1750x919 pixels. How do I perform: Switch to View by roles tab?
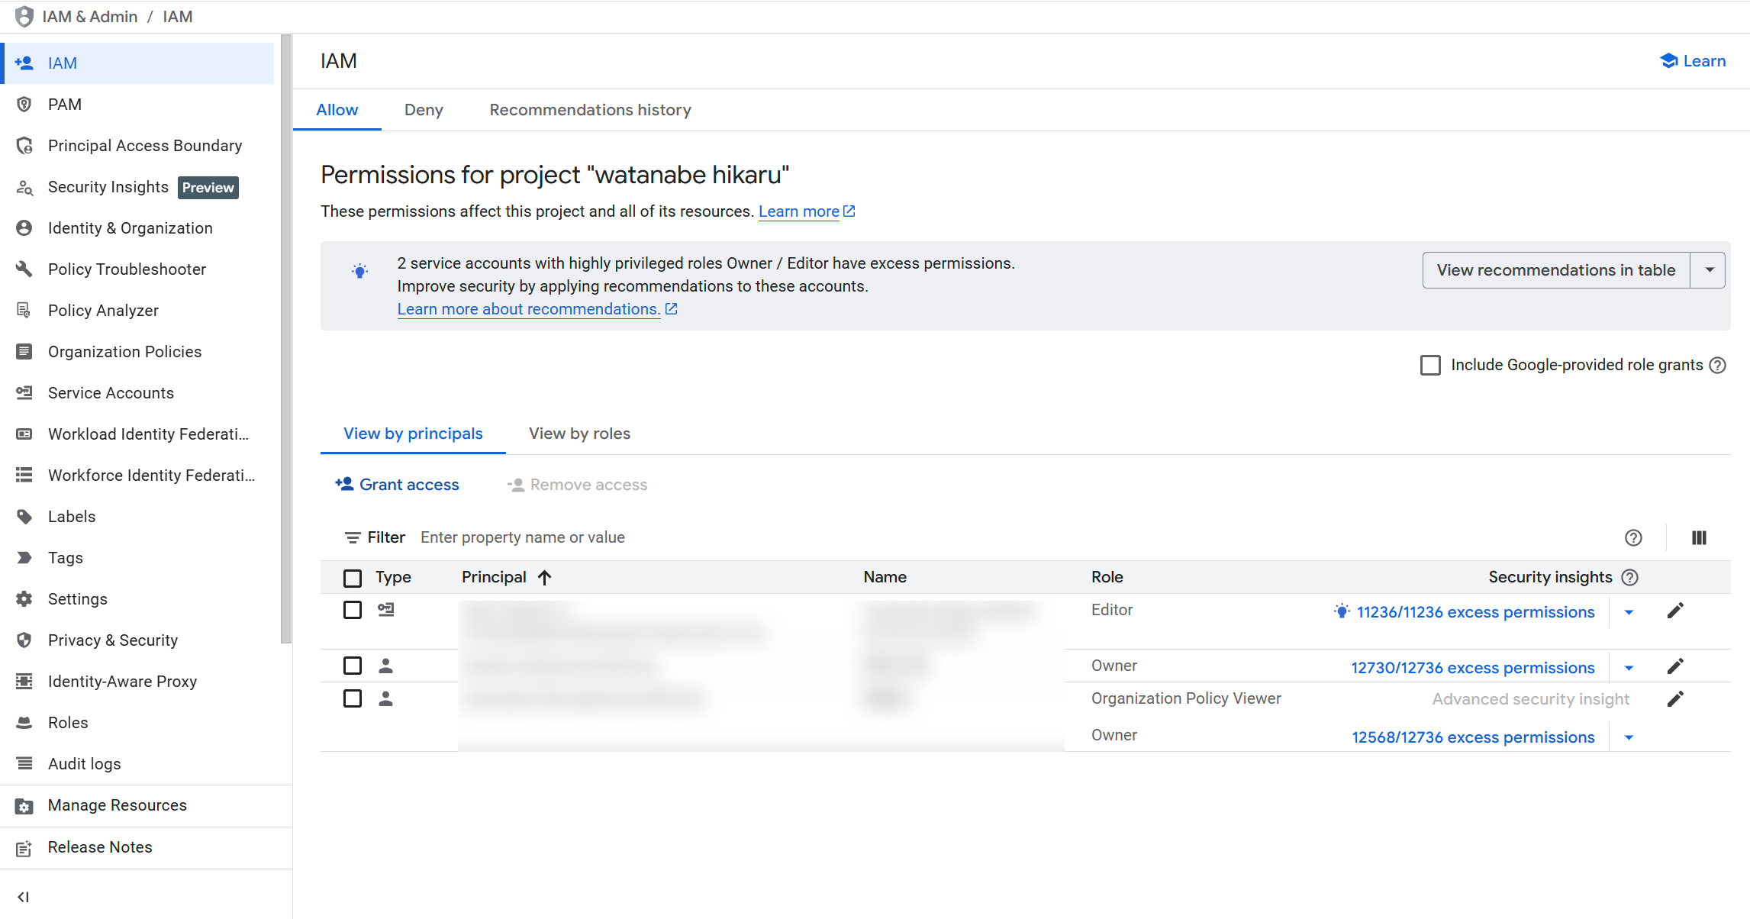click(x=579, y=434)
